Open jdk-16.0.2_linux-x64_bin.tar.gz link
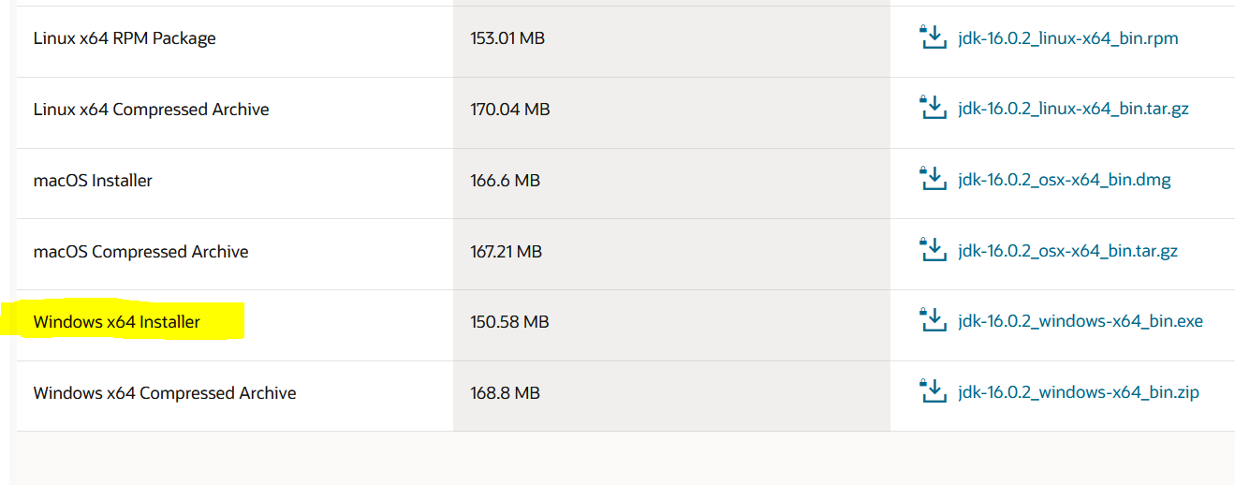The height and width of the screenshot is (485, 1235). 1073,110
